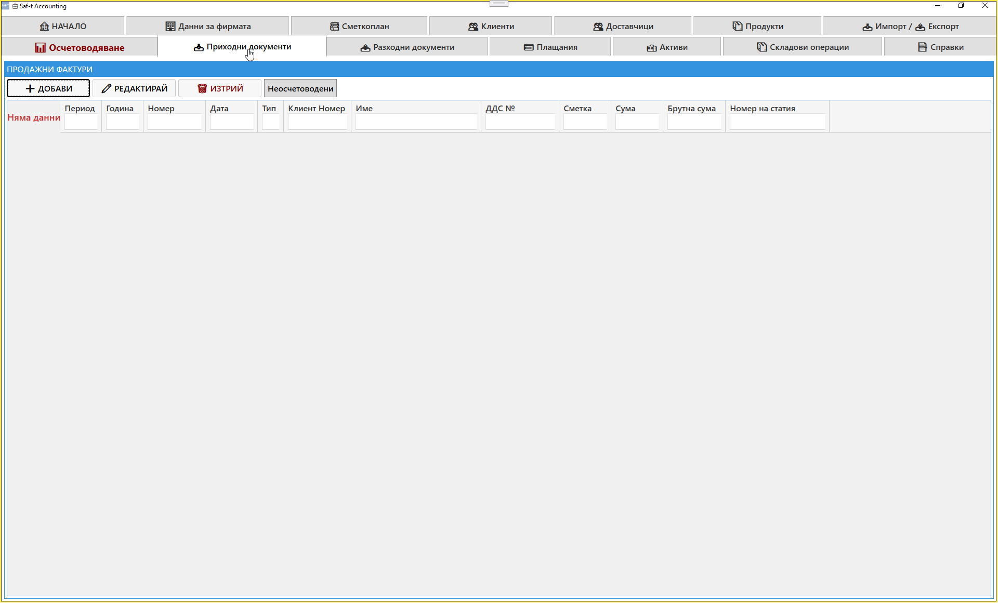Open the Продукти tab

[757, 26]
